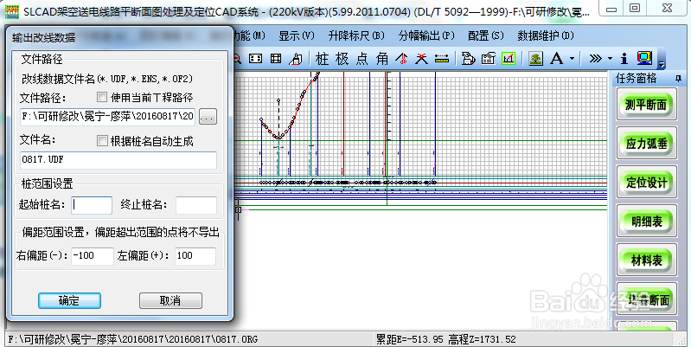Click status bar path ending 0817.ORG
691x347 pixels.
point(132,339)
